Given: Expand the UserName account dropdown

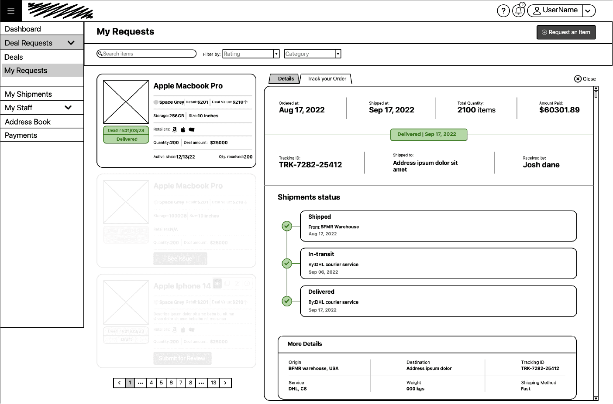Looking at the screenshot, I should [x=588, y=11].
